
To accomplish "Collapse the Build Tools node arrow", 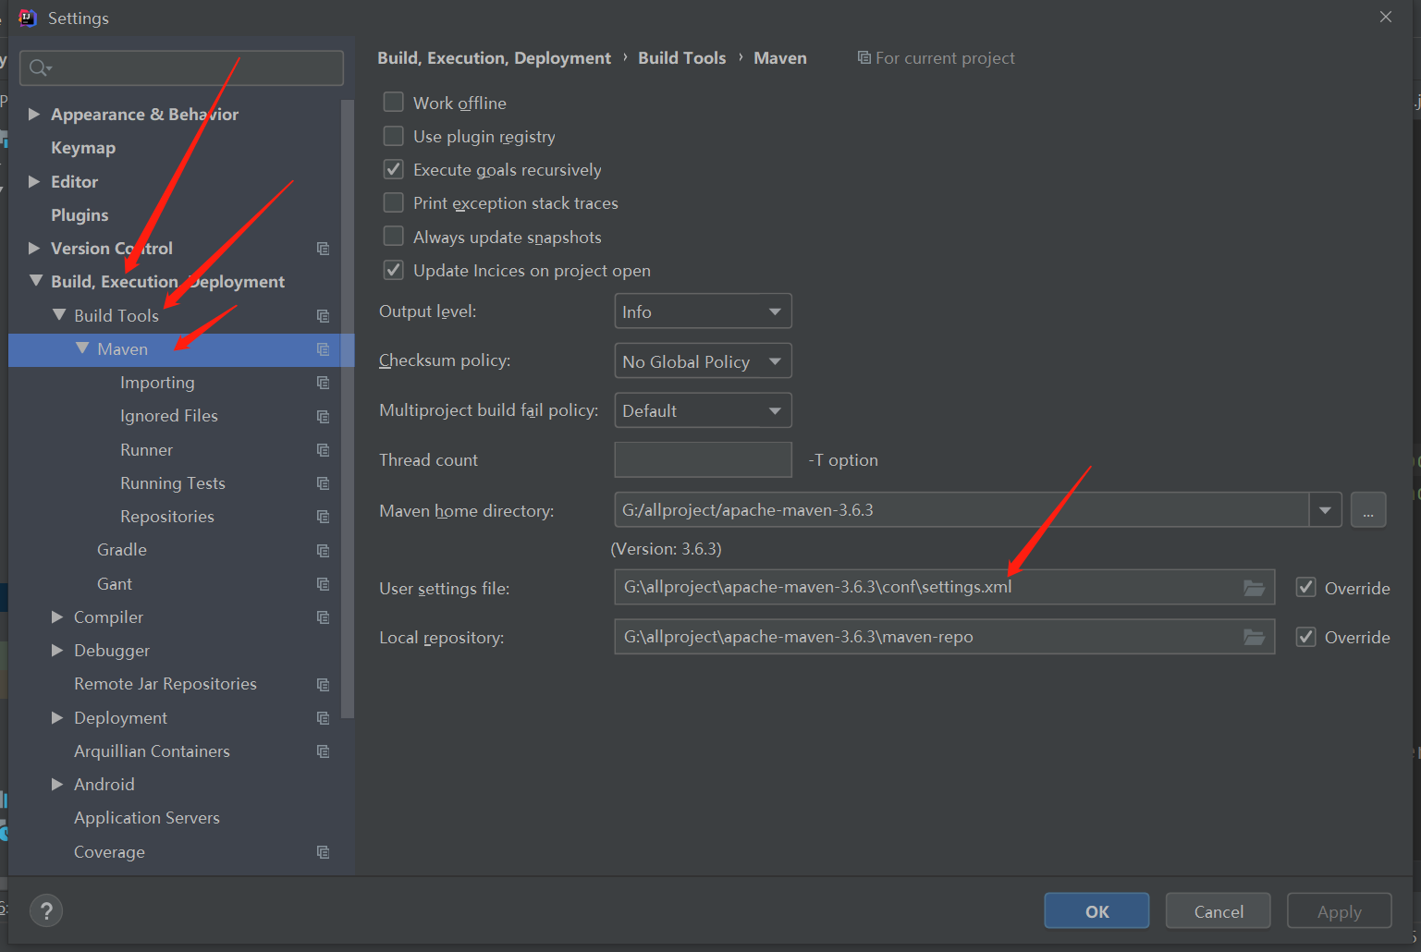I will pos(59,314).
